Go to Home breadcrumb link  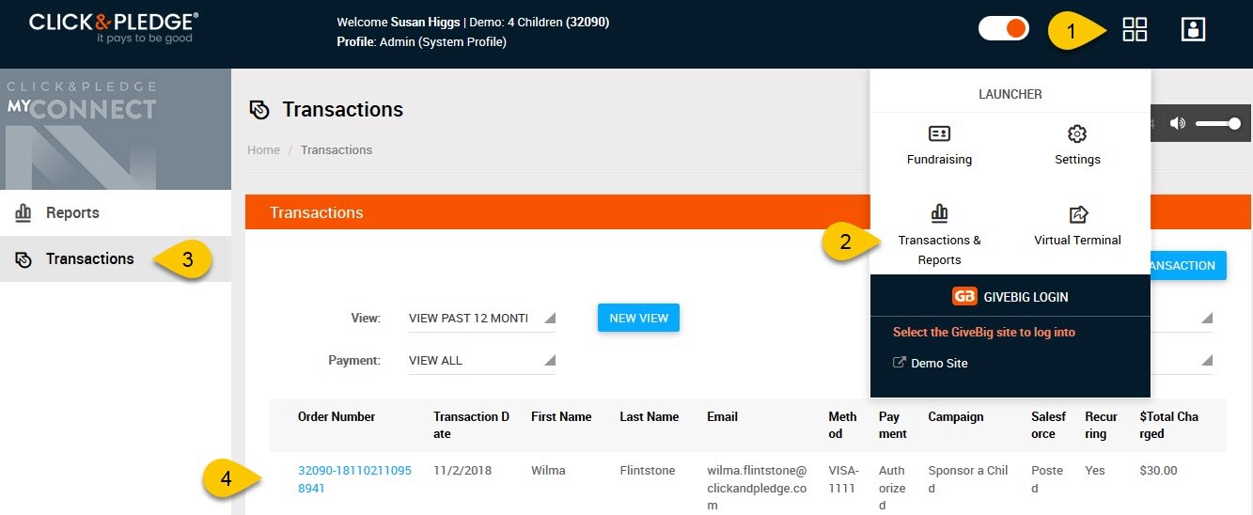263,149
